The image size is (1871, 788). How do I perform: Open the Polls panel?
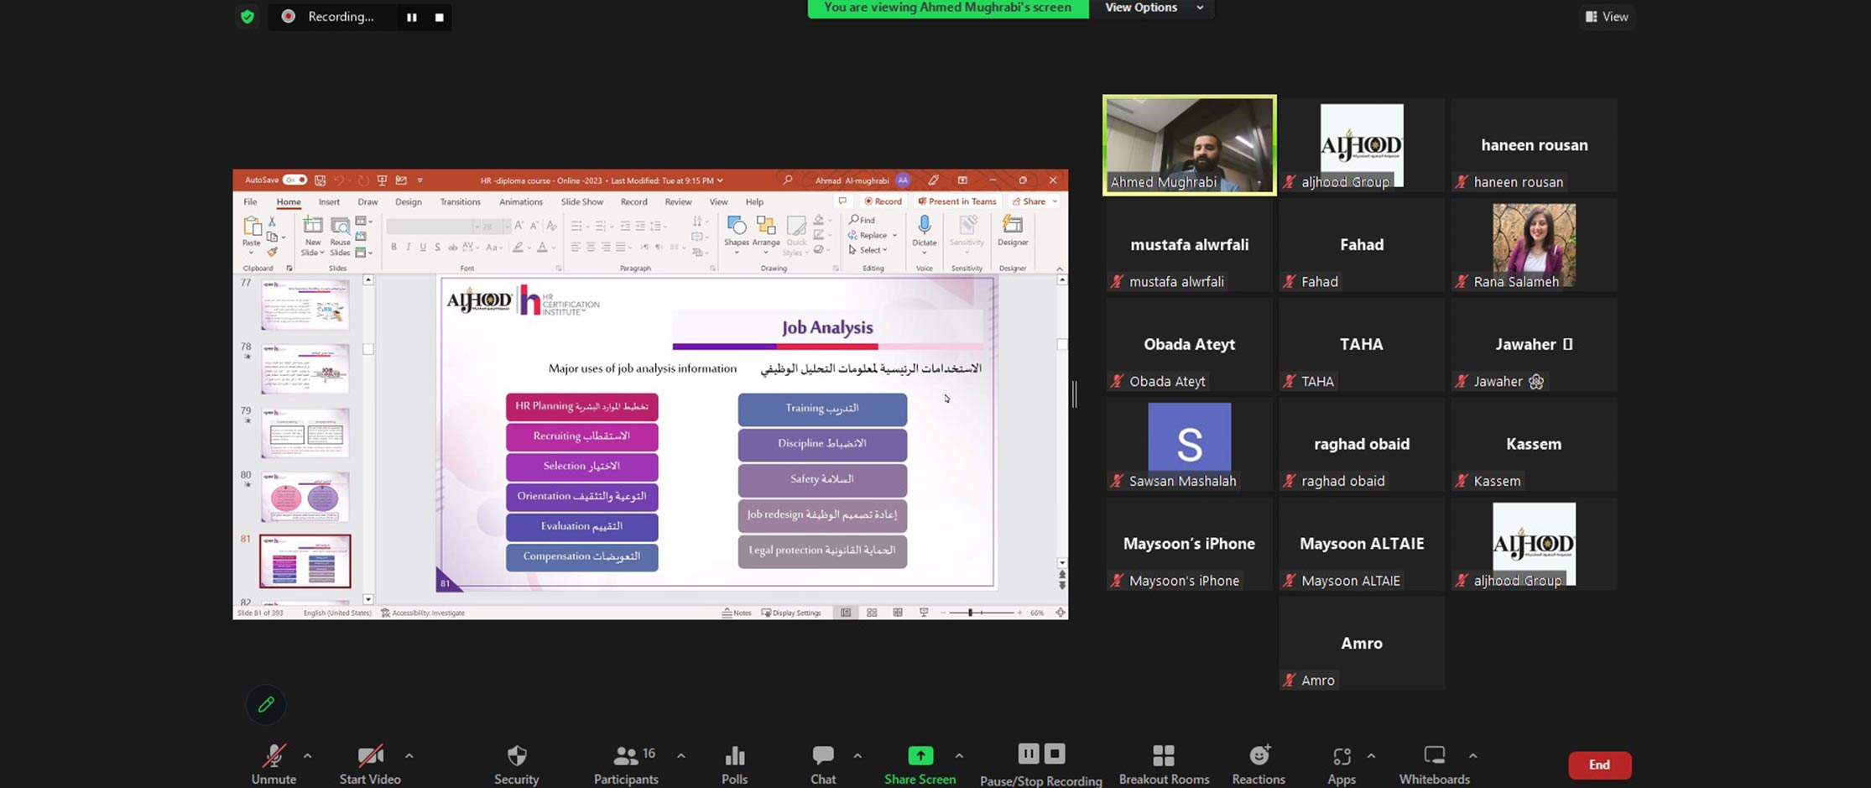734,764
